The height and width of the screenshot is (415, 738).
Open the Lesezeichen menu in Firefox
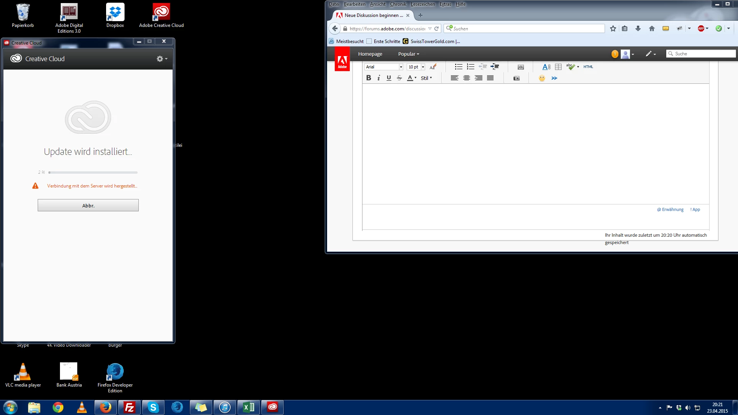click(422, 4)
